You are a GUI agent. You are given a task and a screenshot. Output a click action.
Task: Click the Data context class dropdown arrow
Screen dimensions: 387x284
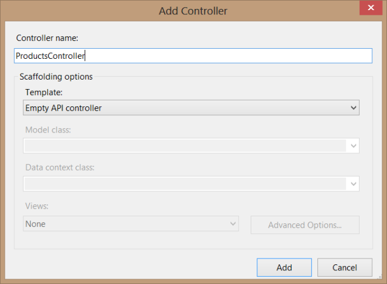tap(353, 184)
